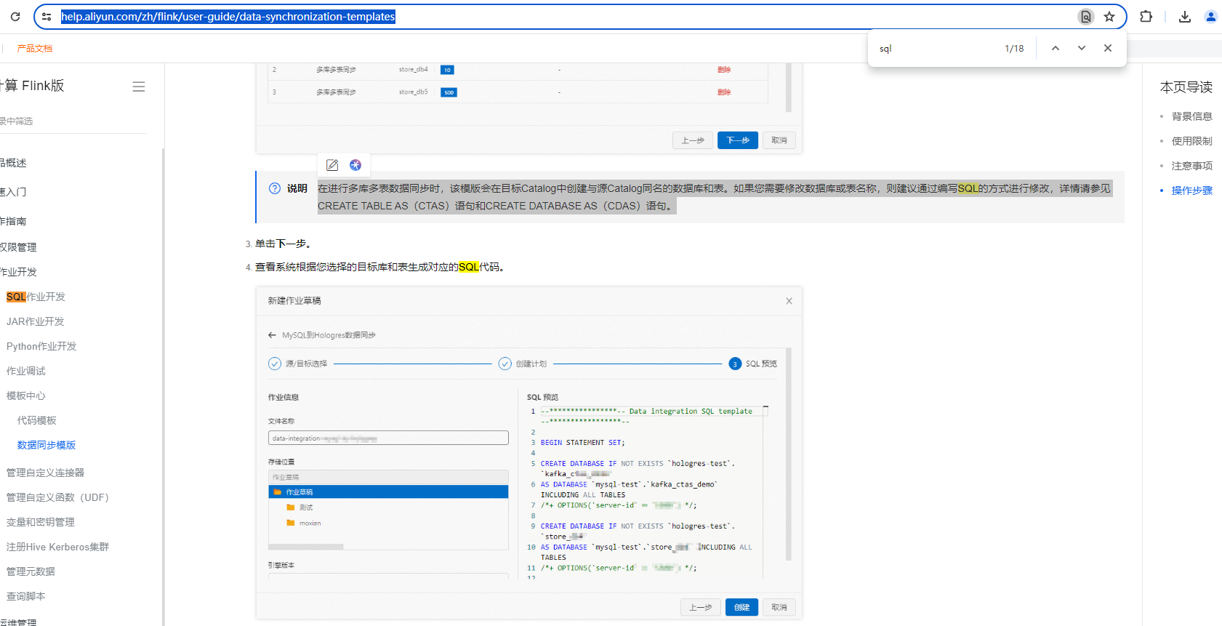
Task: Click the AI assistant icon above the note
Action: (x=355, y=165)
